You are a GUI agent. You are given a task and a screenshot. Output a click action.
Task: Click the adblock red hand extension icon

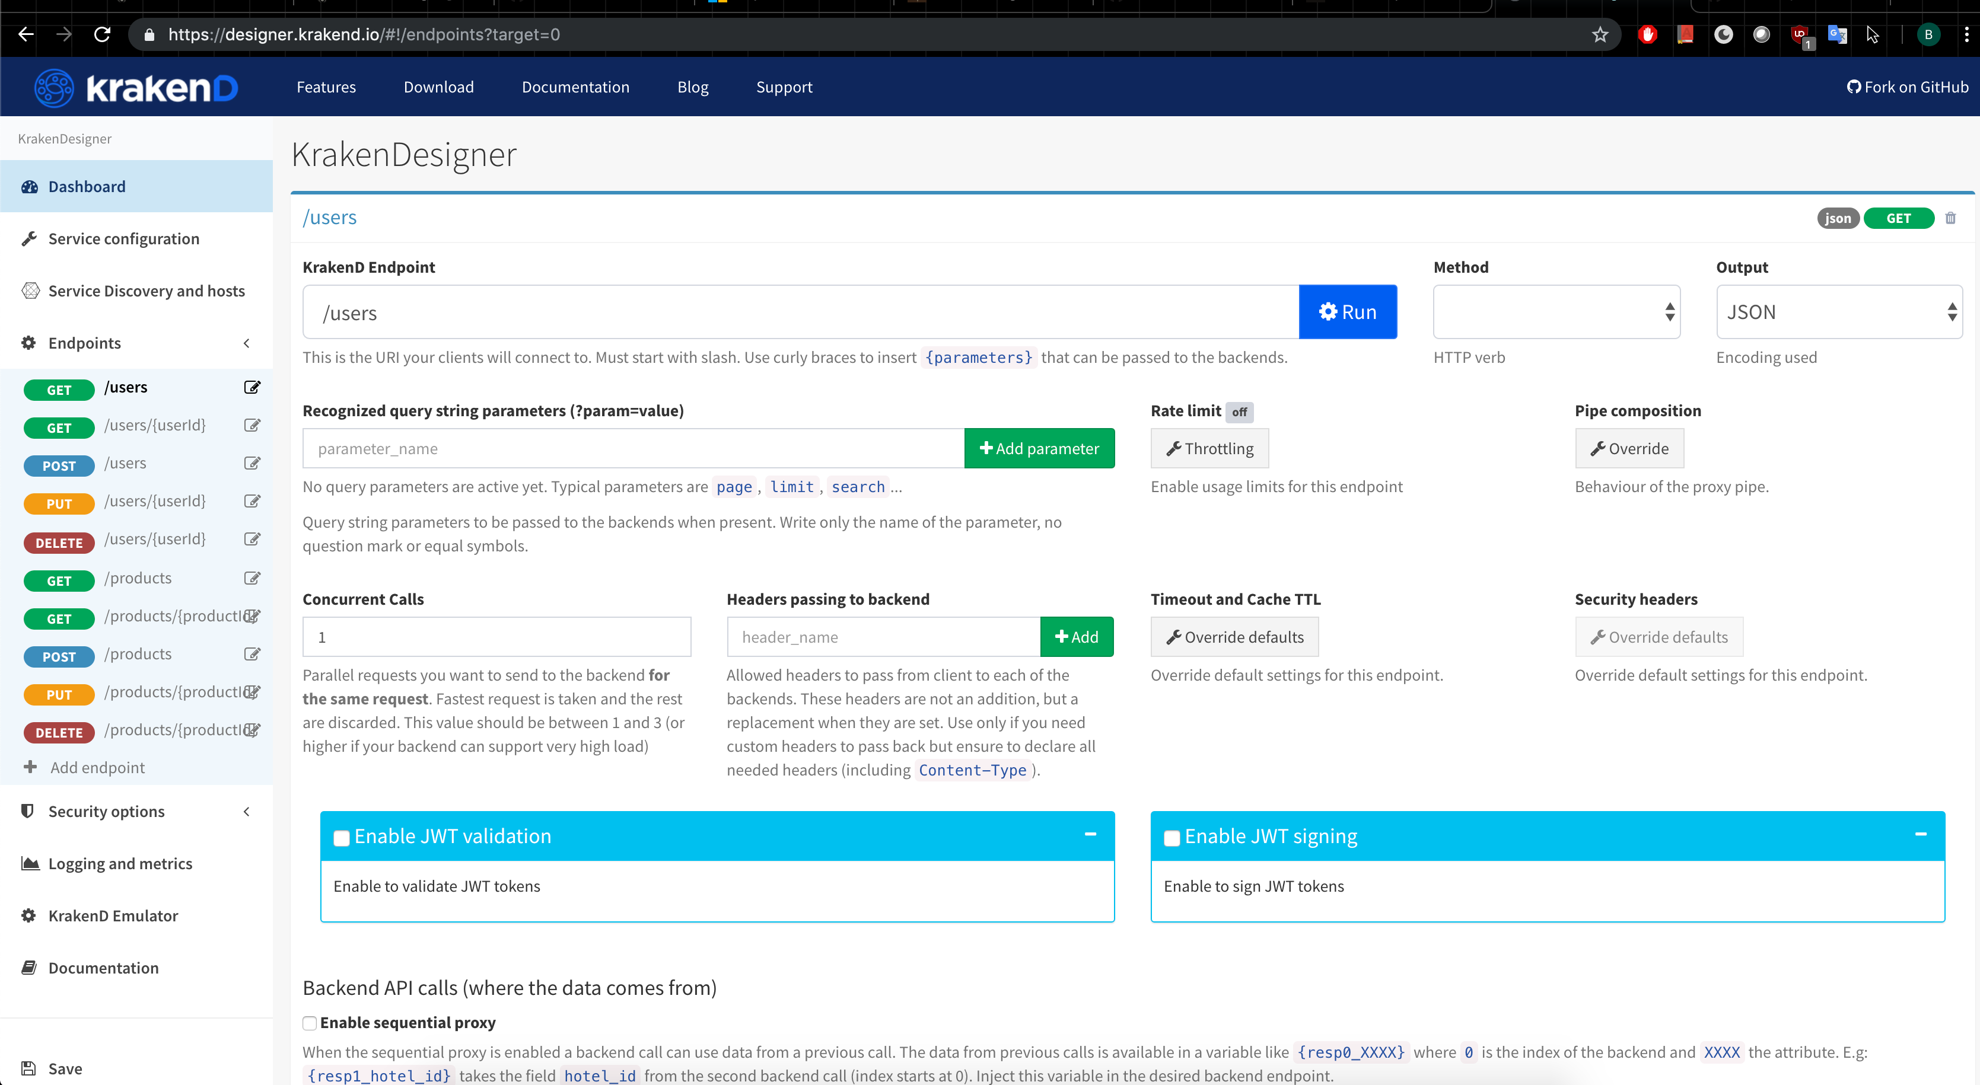(1647, 34)
